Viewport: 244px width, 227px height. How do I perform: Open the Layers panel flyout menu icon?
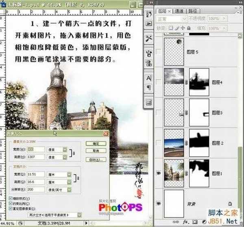240,11
